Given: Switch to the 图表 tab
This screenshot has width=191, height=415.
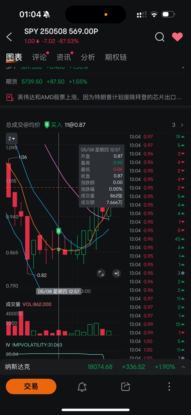Looking at the screenshot, I should [x=14, y=57].
